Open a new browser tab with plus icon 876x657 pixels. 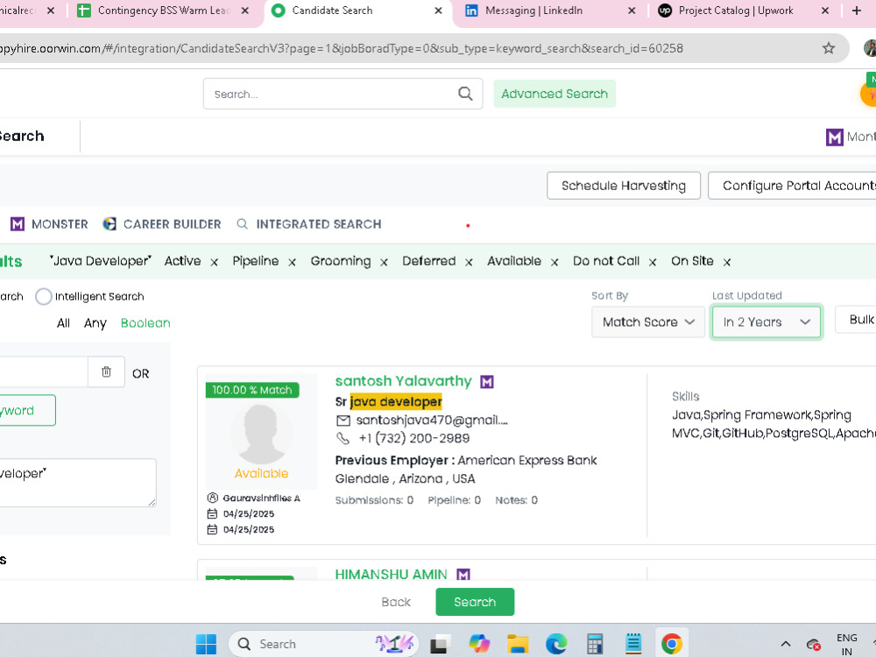[x=857, y=11]
